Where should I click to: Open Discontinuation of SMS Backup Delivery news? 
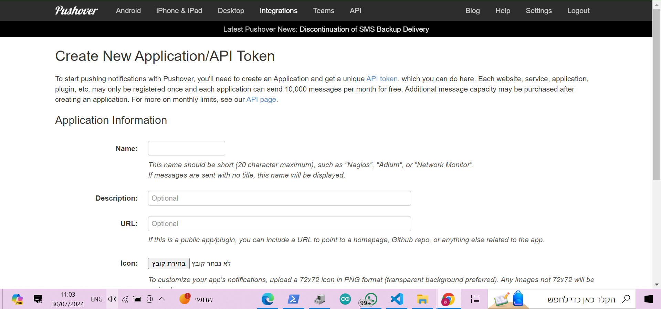(x=364, y=29)
